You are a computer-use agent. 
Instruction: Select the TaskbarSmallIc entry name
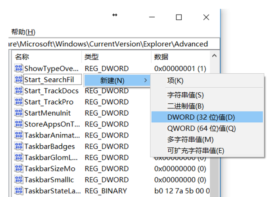click(49, 180)
